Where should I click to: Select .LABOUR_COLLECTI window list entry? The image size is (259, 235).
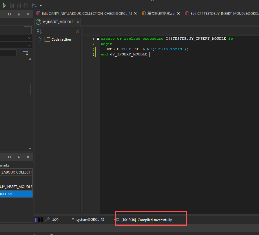coord(16,172)
